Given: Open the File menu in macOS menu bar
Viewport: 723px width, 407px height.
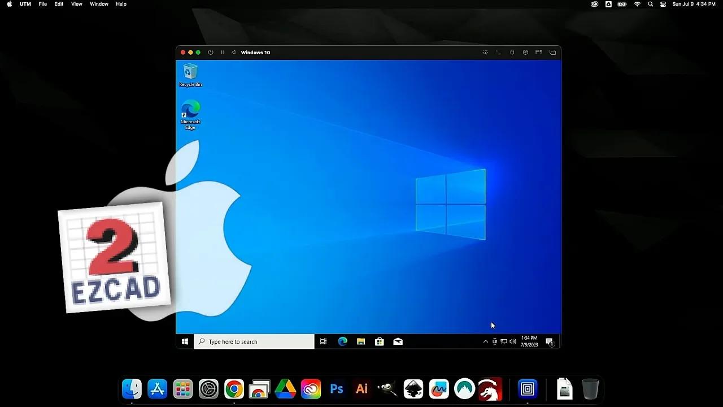Looking at the screenshot, I should pyautogui.click(x=43, y=4).
